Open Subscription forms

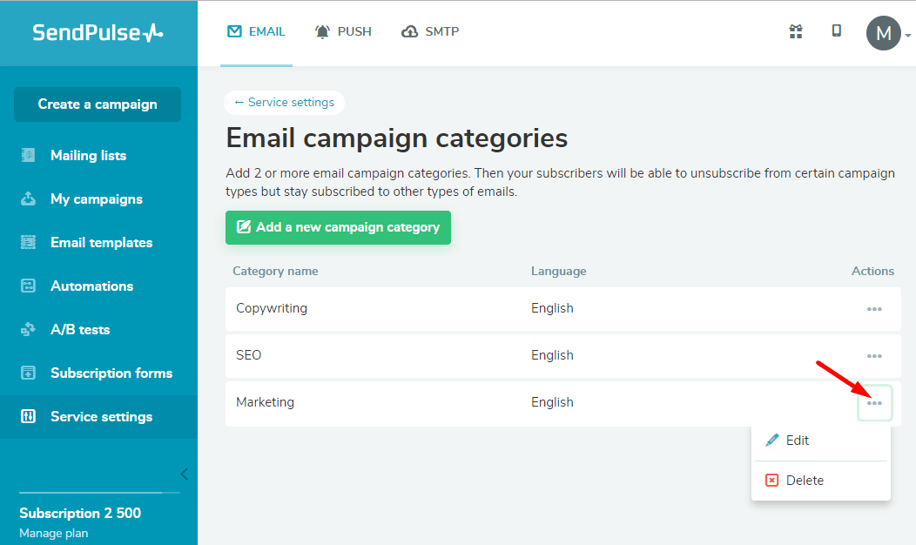pyautogui.click(x=111, y=373)
